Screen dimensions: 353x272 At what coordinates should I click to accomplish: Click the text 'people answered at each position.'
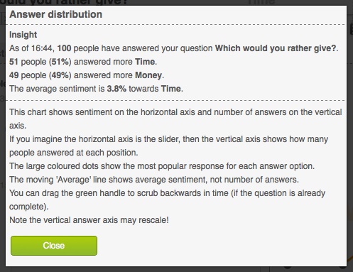pyautogui.click(x=74, y=153)
